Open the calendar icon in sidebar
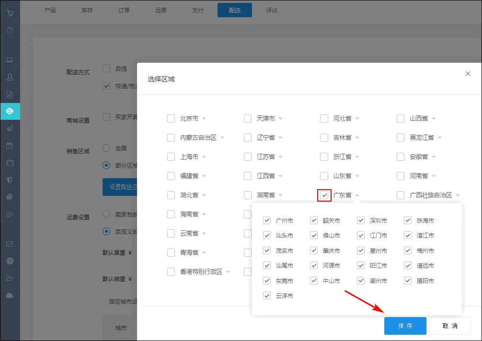The image size is (482, 341). coord(10,146)
